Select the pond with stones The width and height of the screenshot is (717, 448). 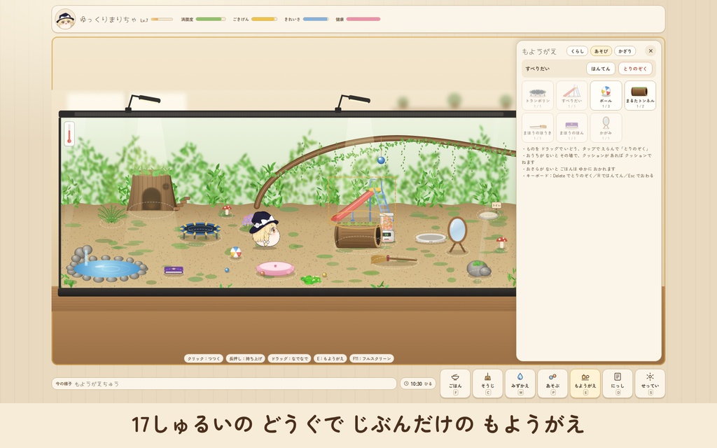tap(106, 265)
